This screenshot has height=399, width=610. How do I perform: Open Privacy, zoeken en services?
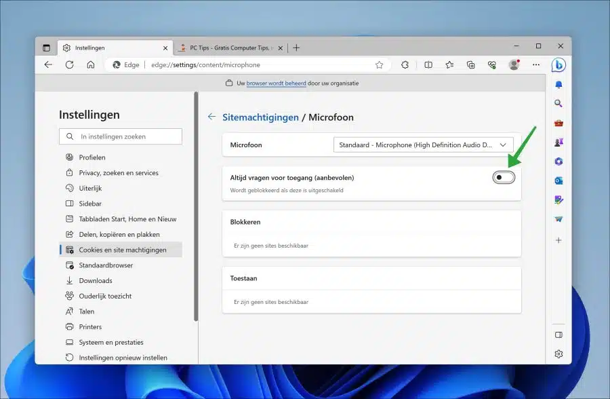point(121,172)
